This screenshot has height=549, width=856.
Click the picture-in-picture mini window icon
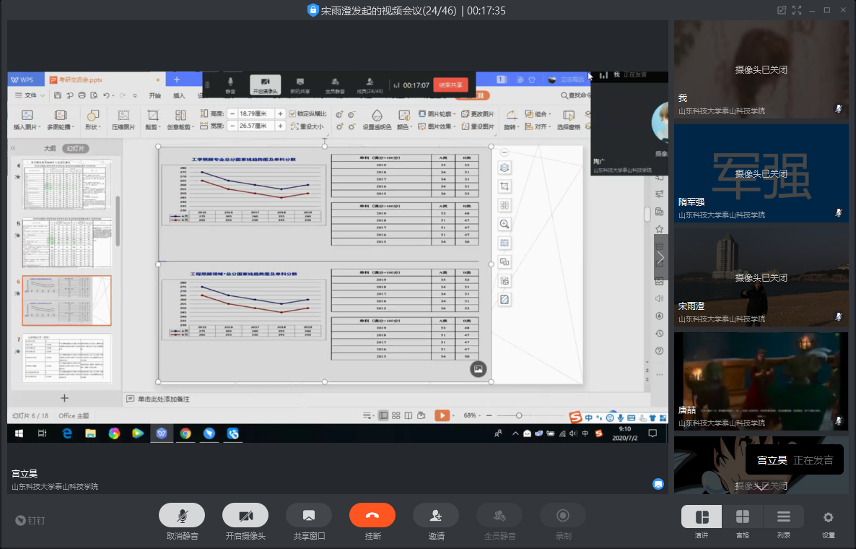point(781,10)
